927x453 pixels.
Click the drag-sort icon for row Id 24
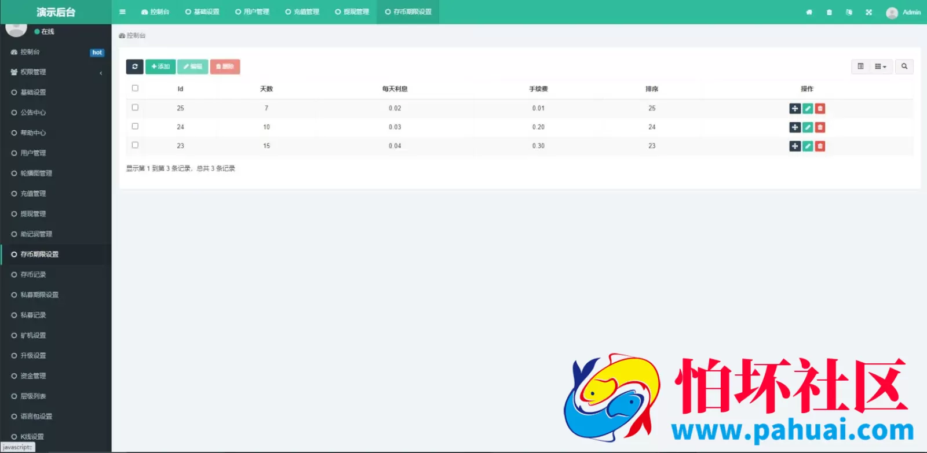795,127
